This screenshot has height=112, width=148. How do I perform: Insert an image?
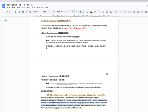pos(107,12)
